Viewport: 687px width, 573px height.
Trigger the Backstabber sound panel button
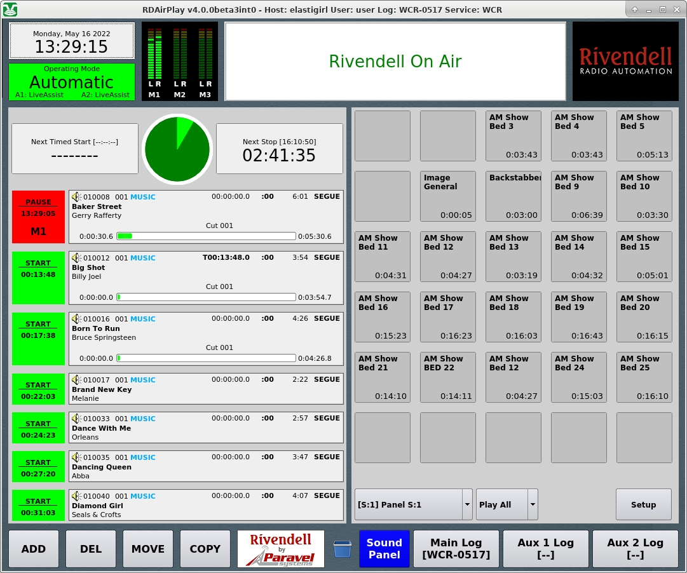pos(513,196)
